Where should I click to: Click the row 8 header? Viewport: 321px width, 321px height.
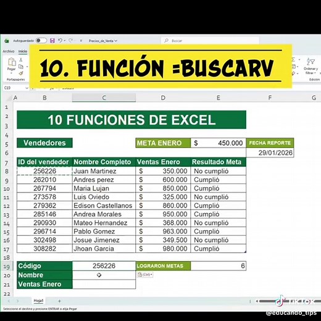pos(7,171)
